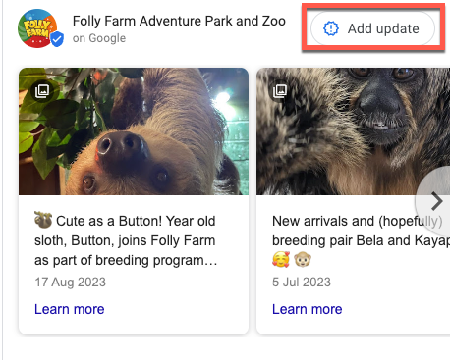Show next posts with the right chevron
This screenshot has height=360, width=450.
[x=436, y=201]
